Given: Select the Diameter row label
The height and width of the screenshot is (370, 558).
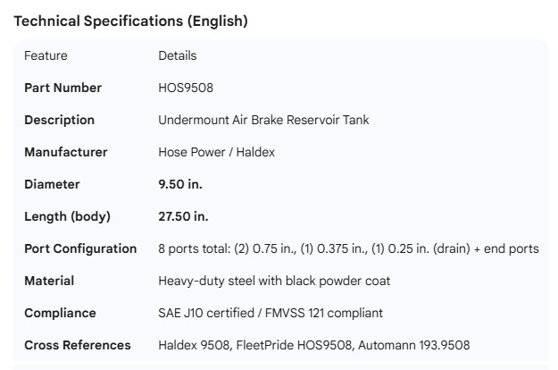Looking at the screenshot, I should coord(52,184).
